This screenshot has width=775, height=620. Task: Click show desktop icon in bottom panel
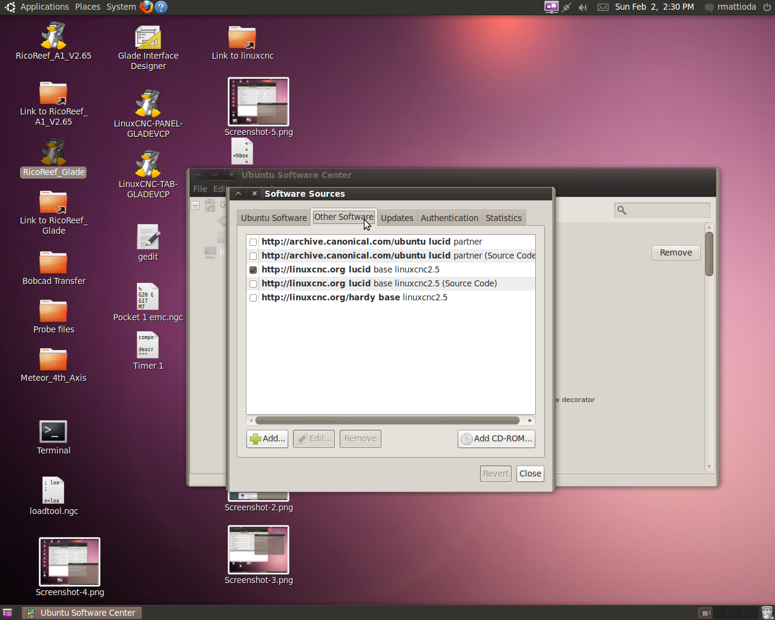click(x=7, y=613)
